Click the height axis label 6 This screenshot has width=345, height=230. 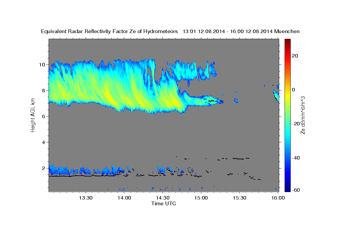tap(44, 116)
